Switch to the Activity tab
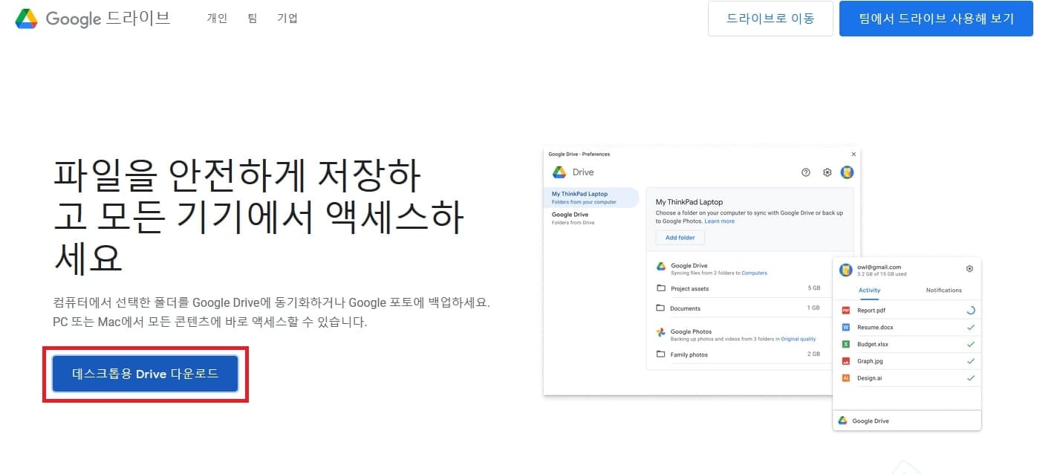 tap(870, 290)
